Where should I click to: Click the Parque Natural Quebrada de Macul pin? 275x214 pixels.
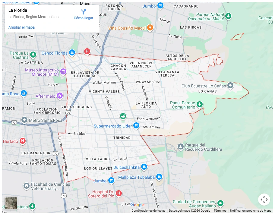pyautogui.click(x=228, y=17)
